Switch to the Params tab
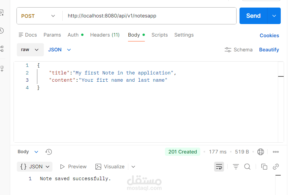Image resolution: width=289 pixels, height=195 pixels. [x=52, y=35]
